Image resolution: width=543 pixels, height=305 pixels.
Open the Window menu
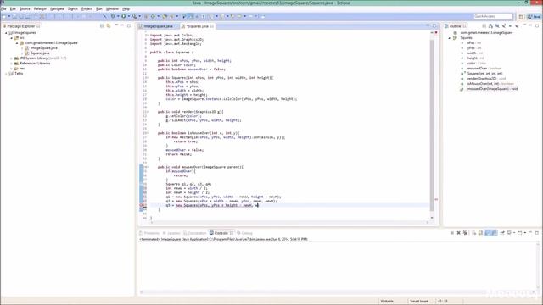click(x=112, y=8)
